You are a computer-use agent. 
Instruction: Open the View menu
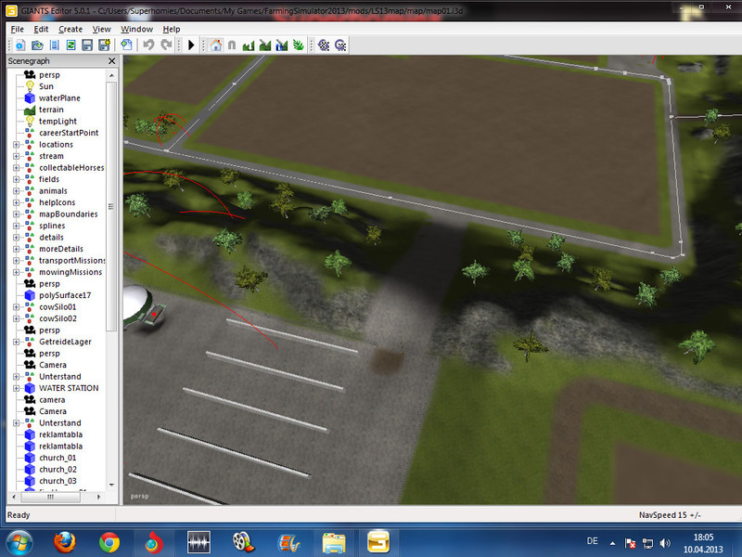(101, 29)
